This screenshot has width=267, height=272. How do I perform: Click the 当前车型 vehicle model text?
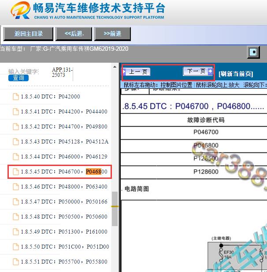click(64, 49)
